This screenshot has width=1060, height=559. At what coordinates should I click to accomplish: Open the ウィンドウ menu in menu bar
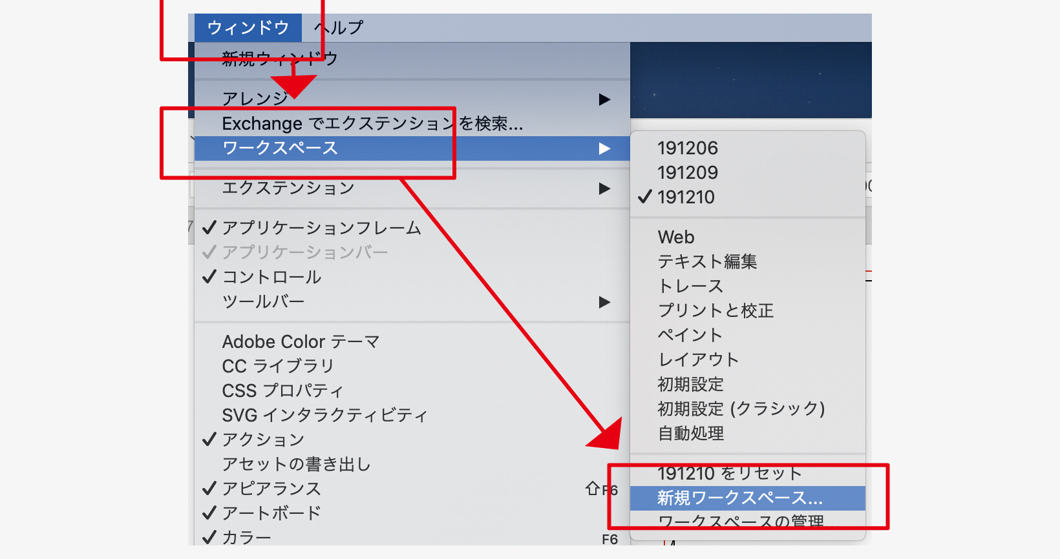(248, 28)
